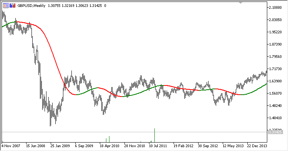Click the 1.79560 price scale label
This screenshot has height=151, width=288.
click(x=275, y=57)
